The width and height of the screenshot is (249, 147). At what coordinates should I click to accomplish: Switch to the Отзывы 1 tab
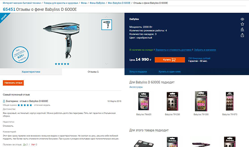click(x=93, y=72)
